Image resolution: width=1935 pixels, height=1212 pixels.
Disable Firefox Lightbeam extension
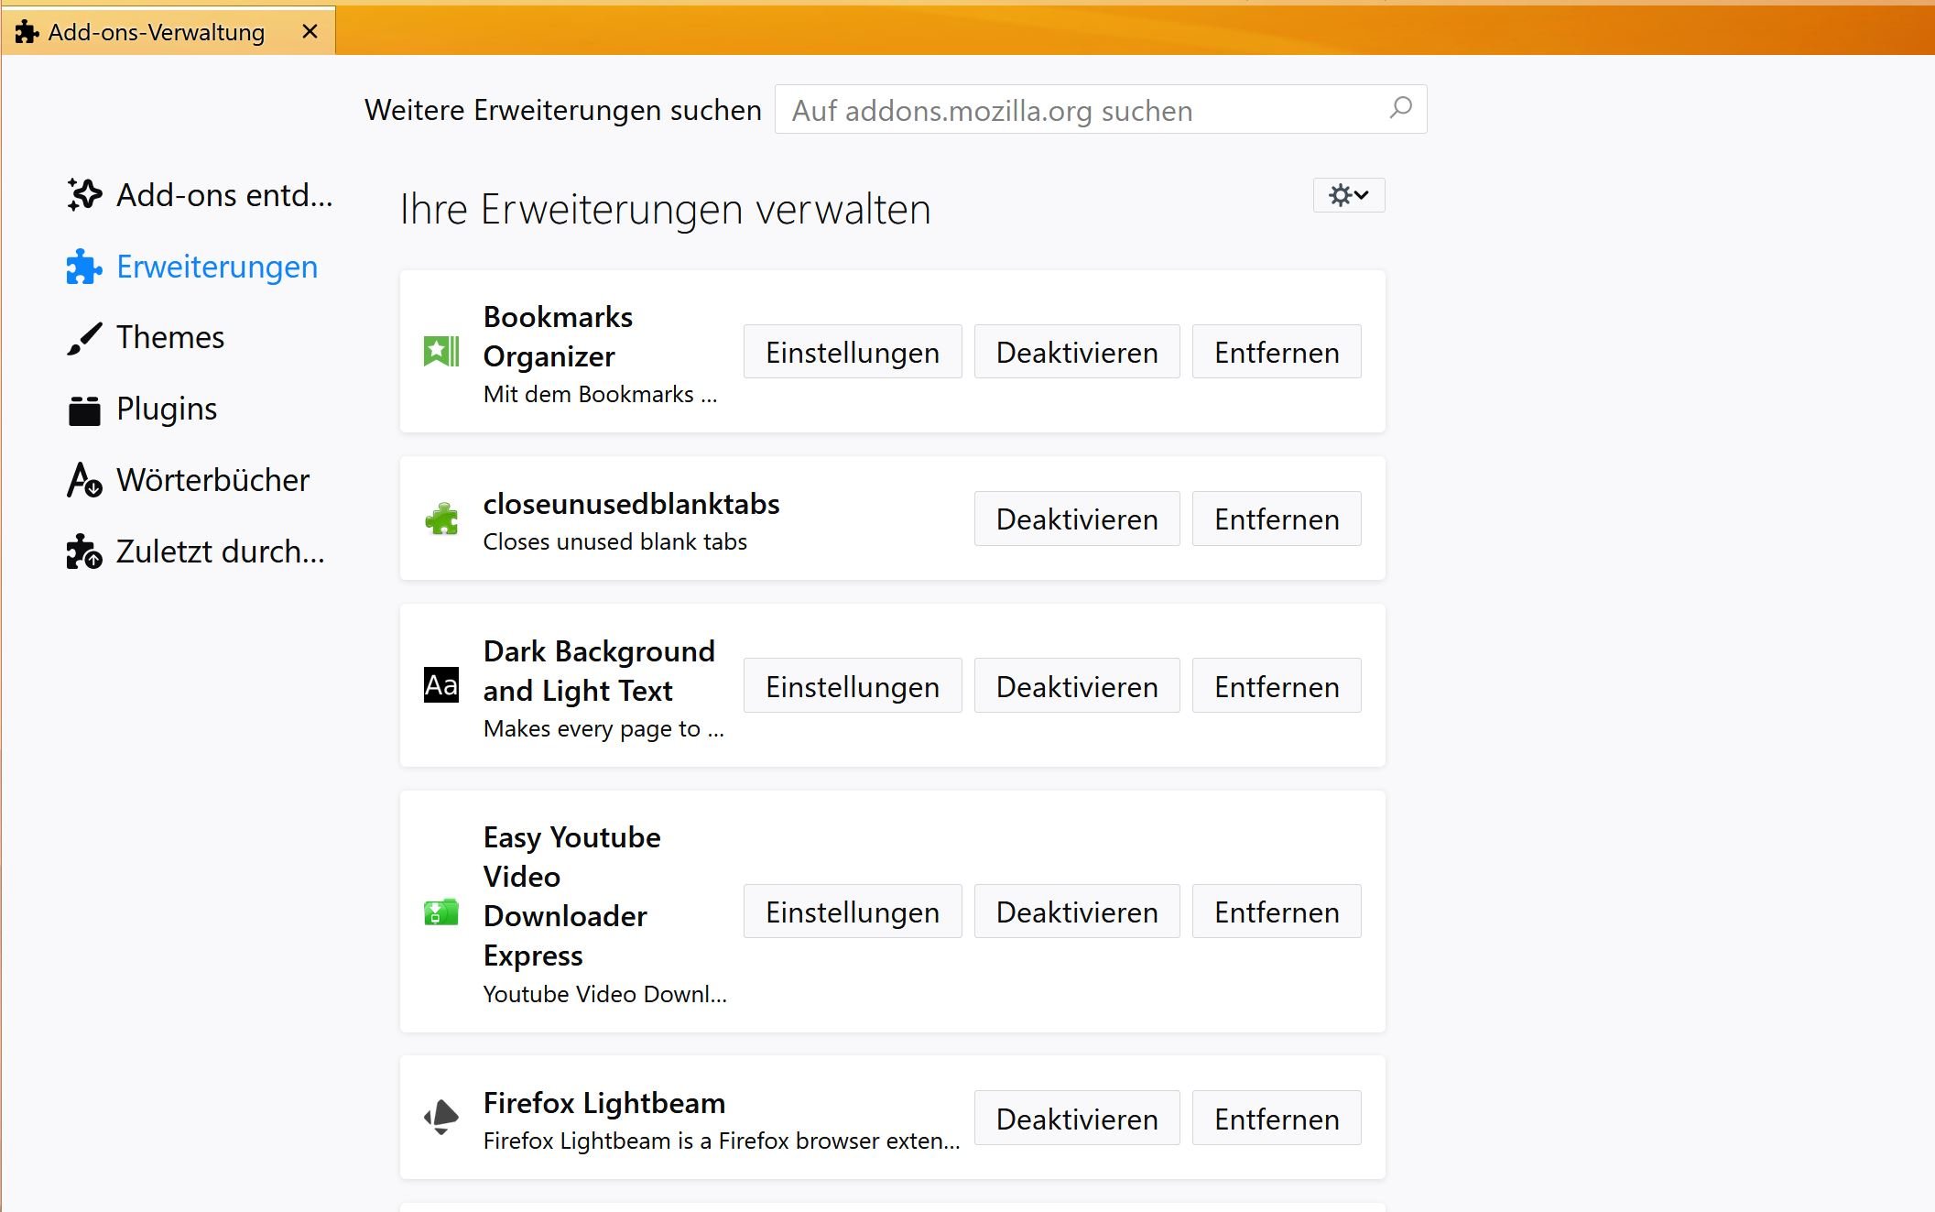coord(1076,1119)
